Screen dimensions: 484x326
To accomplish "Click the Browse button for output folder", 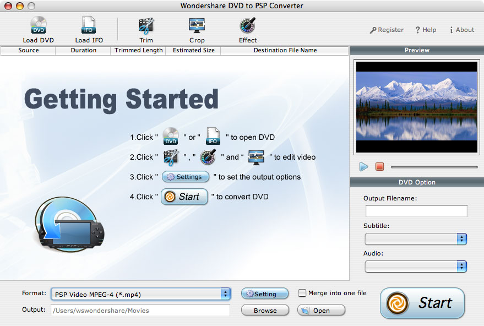I will (x=265, y=311).
